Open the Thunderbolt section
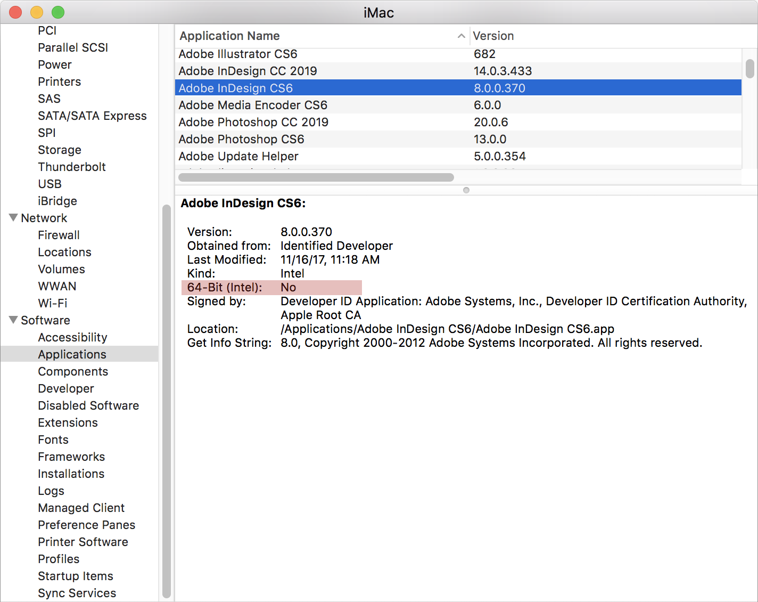Image resolution: width=758 pixels, height=602 pixels. point(72,167)
